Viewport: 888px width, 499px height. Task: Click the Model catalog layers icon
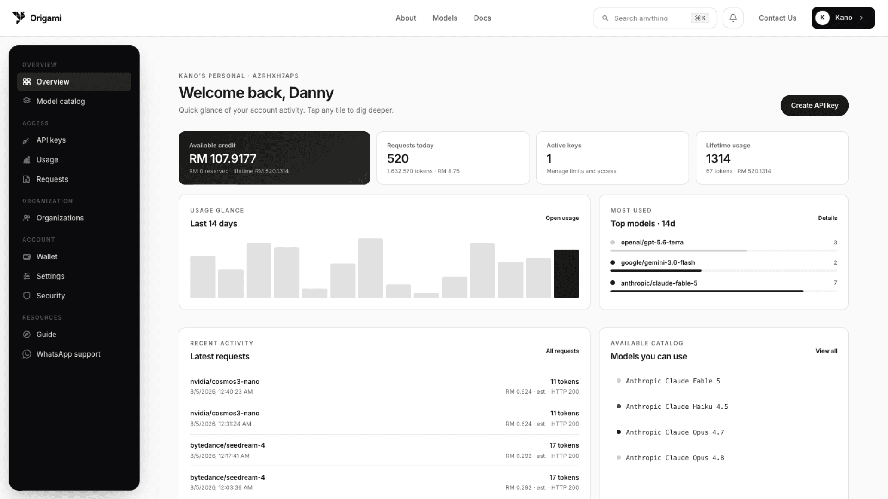tap(27, 101)
